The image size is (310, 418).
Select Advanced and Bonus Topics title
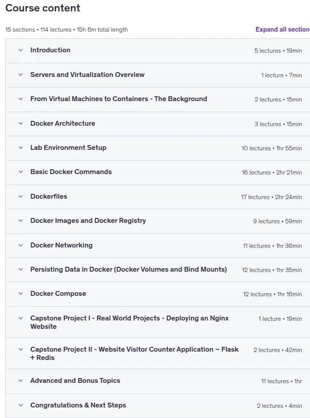[x=75, y=381]
